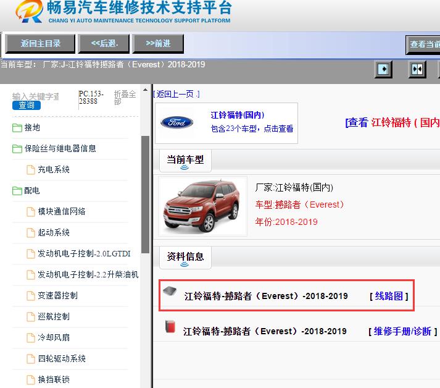Open 发动机电子控制-2.0LGTDI item

[x=84, y=253]
